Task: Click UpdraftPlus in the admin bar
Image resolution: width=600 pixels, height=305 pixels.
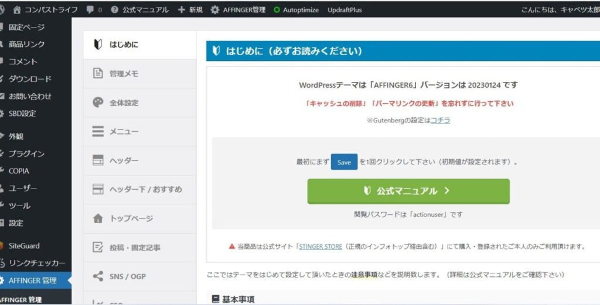Action: (345, 10)
